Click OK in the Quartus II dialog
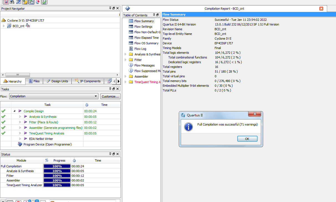Viewport: 336px width, 202px height. (247, 139)
